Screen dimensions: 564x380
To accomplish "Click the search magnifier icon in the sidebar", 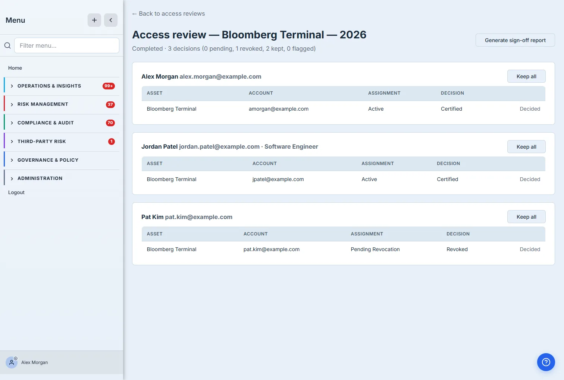I will click(7, 45).
